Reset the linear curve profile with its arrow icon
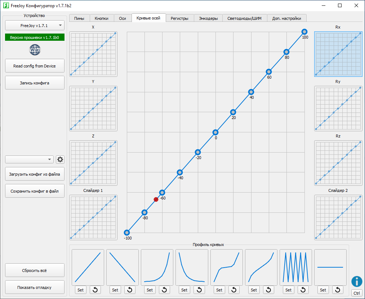Viewport: 365px width, 299px height. pyautogui.click(x=95, y=290)
